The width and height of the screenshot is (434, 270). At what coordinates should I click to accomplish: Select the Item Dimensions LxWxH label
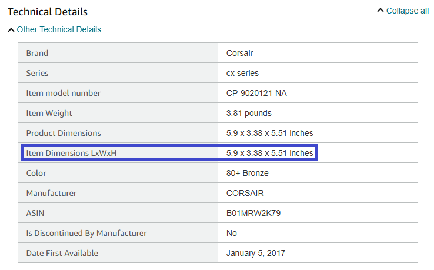[x=71, y=153]
